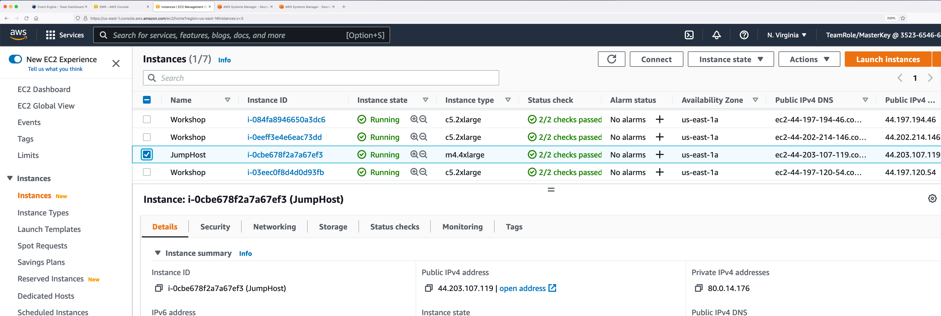Sort by Instance type column arrow
The height and width of the screenshot is (316, 941).
point(508,100)
